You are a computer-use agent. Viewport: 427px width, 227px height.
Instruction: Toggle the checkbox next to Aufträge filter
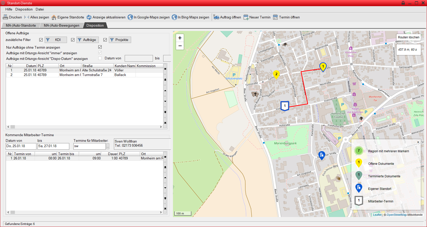tap(73, 40)
